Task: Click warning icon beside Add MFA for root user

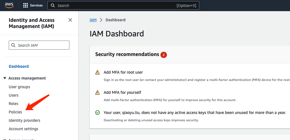Action: pyautogui.click(x=98, y=73)
